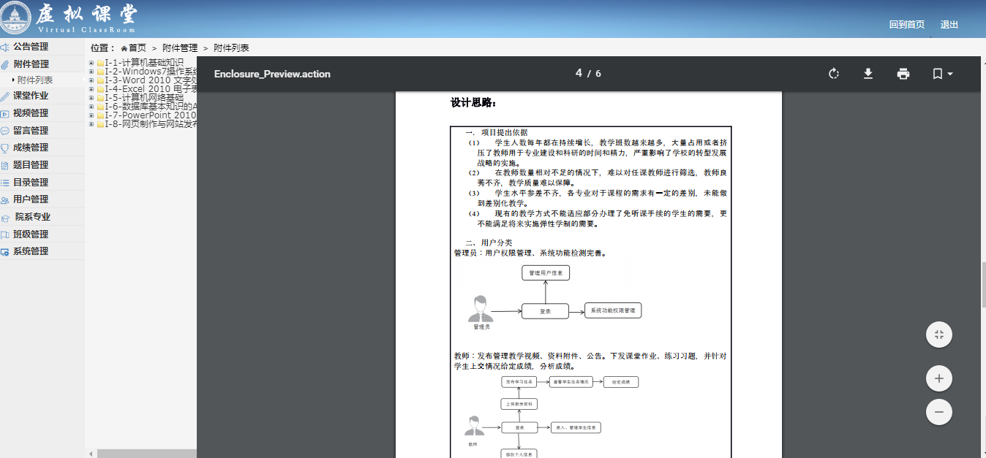Click the 系统管理 settings icon
986x458 pixels.
5,252
